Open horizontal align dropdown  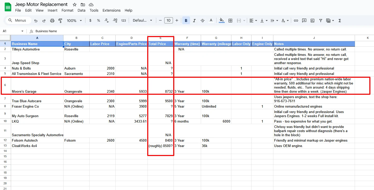tap(253, 21)
